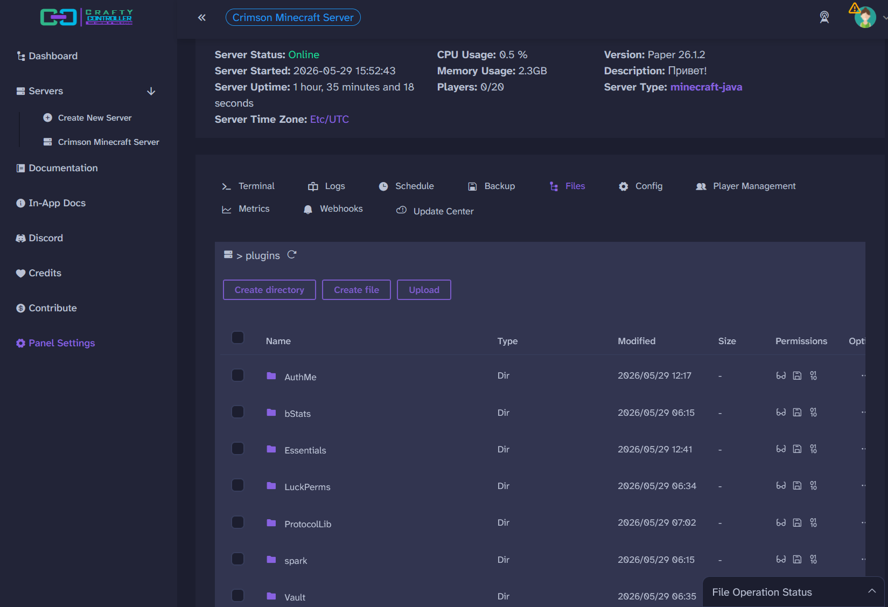Open Panel Settings in the sidebar
This screenshot has width=888, height=607.
pos(55,343)
